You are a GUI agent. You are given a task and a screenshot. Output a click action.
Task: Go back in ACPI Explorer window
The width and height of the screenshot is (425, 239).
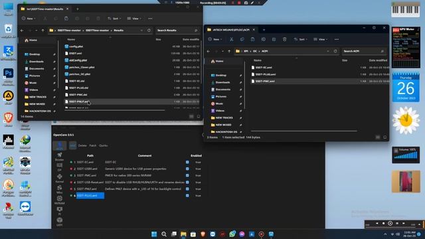pyautogui.click(x=209, y=51)
